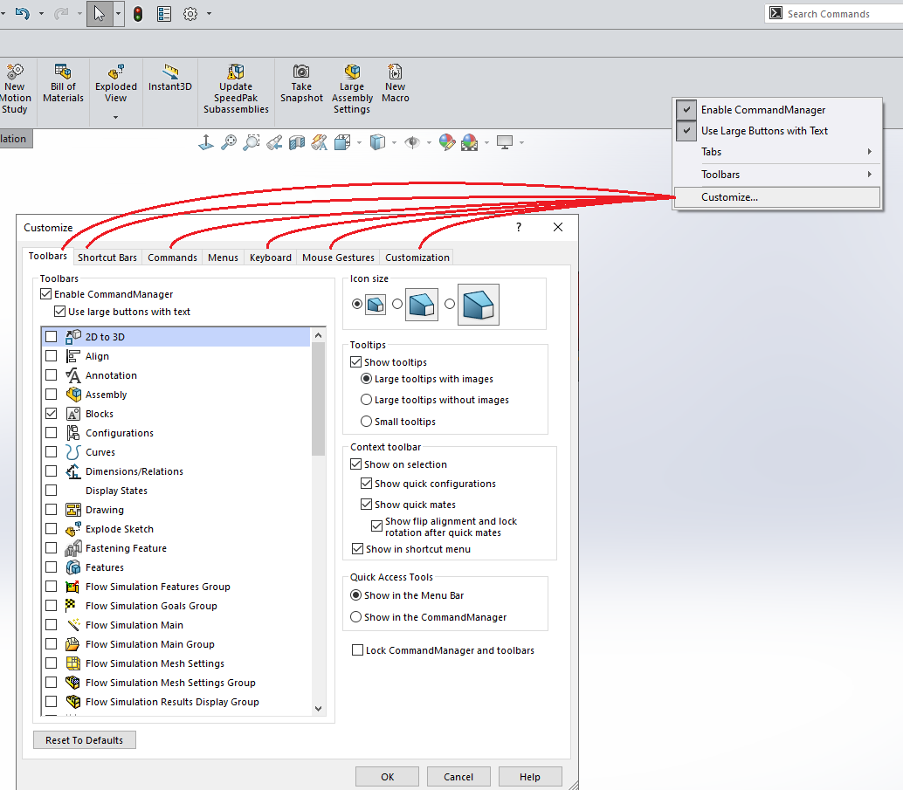Check Lock CommandManager and toolbars
Screen dimensions: 903x790
[x=357, y=650]
